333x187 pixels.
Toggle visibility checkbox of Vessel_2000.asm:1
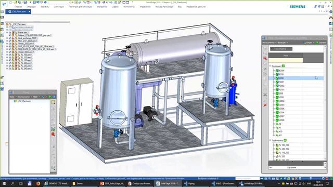[x=10, y=44]
